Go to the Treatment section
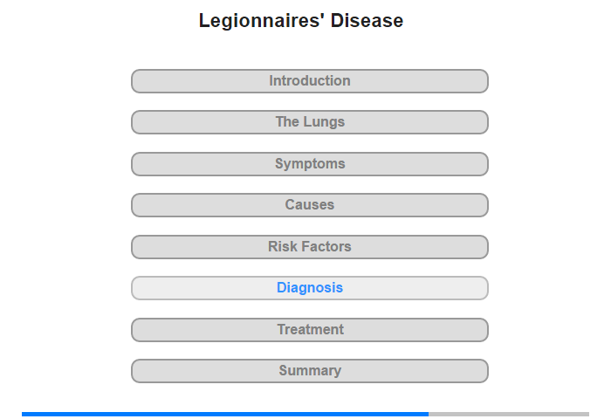 (x=309, y=330)
